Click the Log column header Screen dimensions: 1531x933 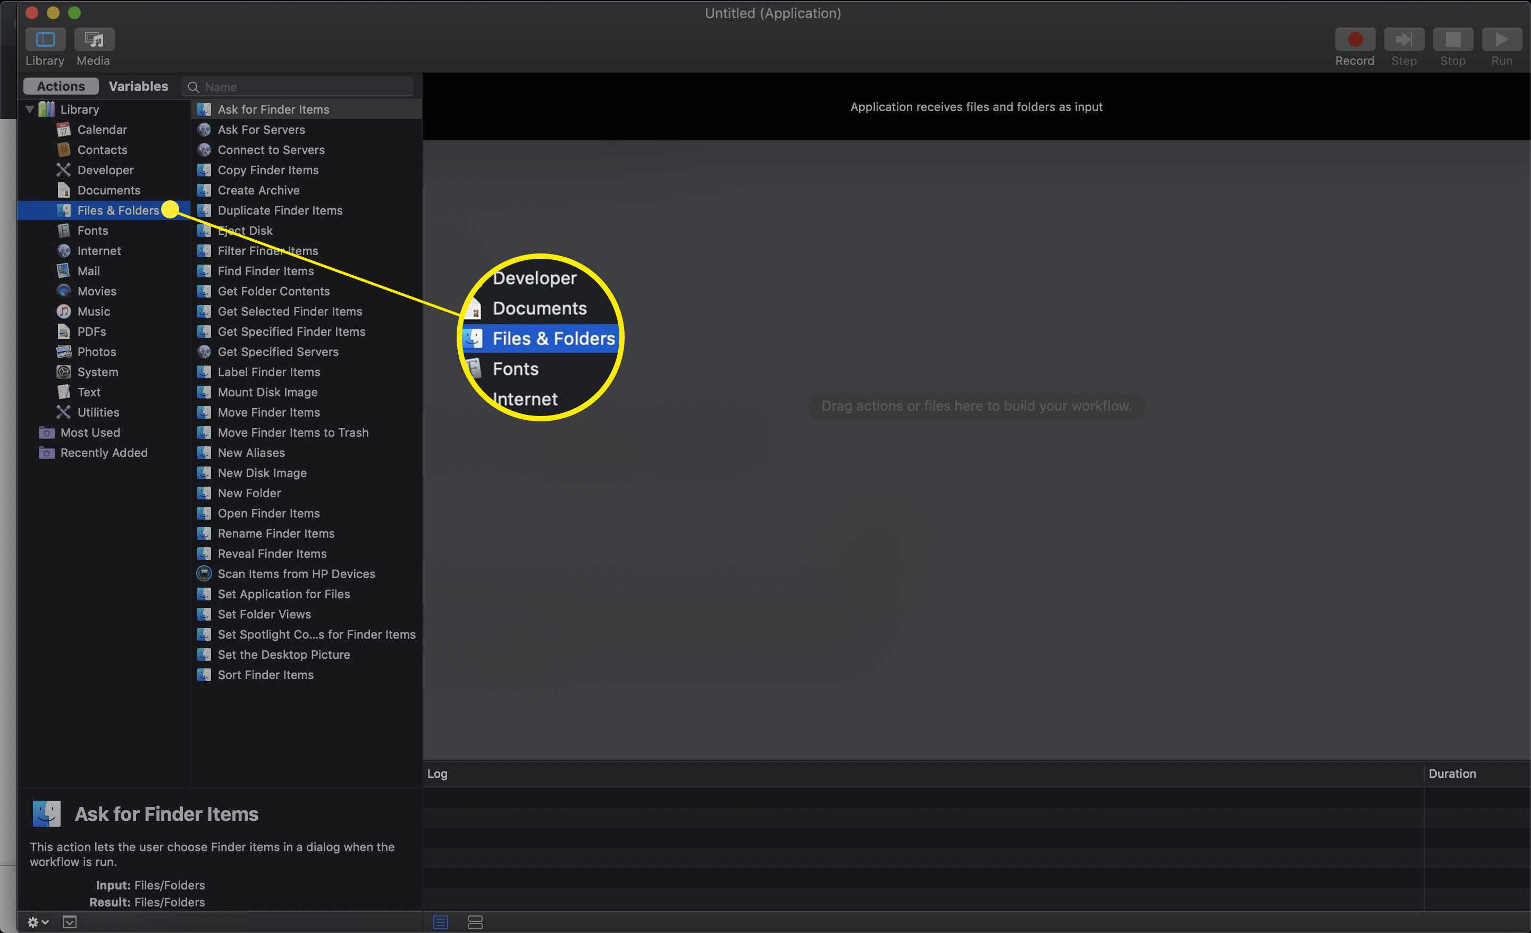[923, 774]
